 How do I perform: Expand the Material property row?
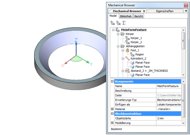112,109
